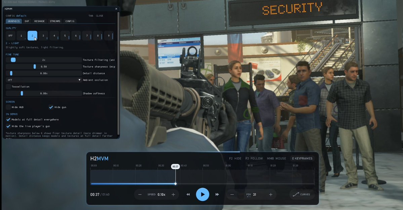This screenshot has width=403, height=210.
Task: Click the FOV value 31
Action: (254, 195)
